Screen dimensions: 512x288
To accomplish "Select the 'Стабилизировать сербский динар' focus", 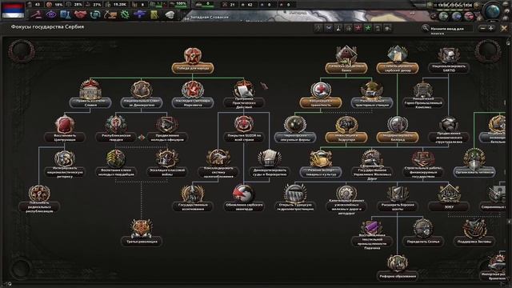I will [x=398, y=61].
